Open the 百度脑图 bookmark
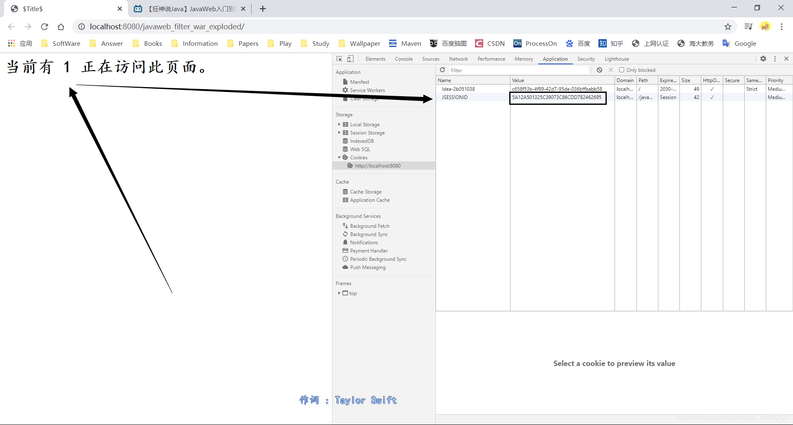Image resolution: width=793 pixels, height=425 pixels. (x=448, y=43)
